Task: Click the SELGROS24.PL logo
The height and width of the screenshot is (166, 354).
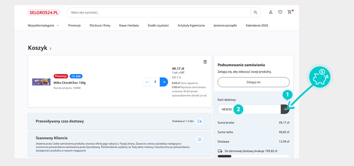Action: point(44,13)
